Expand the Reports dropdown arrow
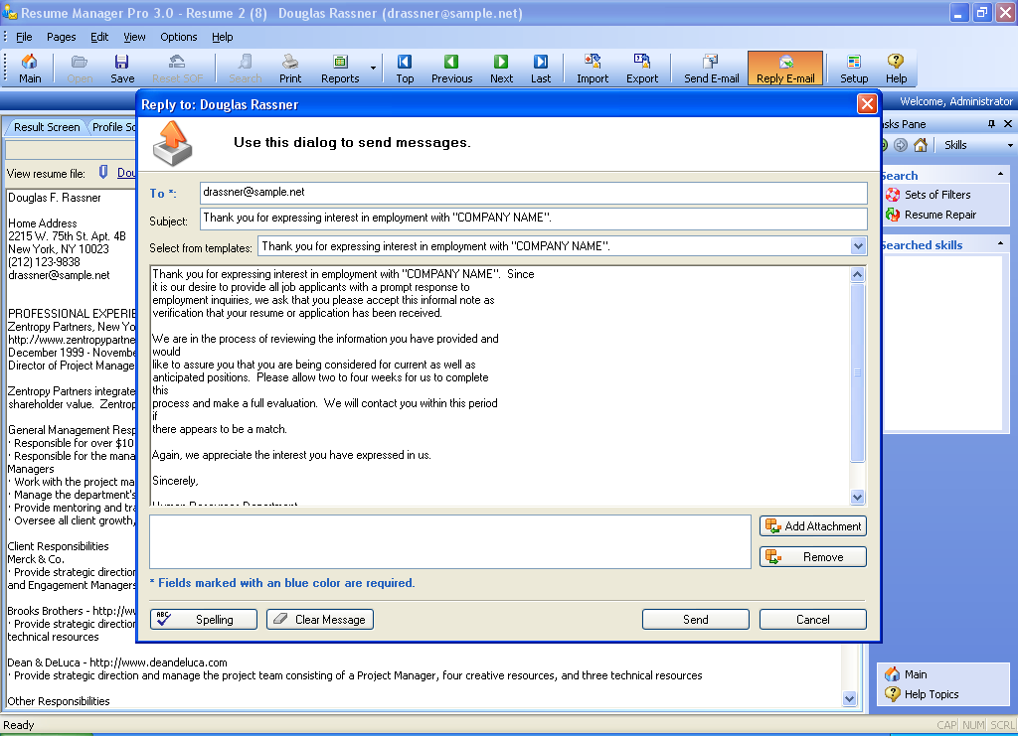 [373, 69]
